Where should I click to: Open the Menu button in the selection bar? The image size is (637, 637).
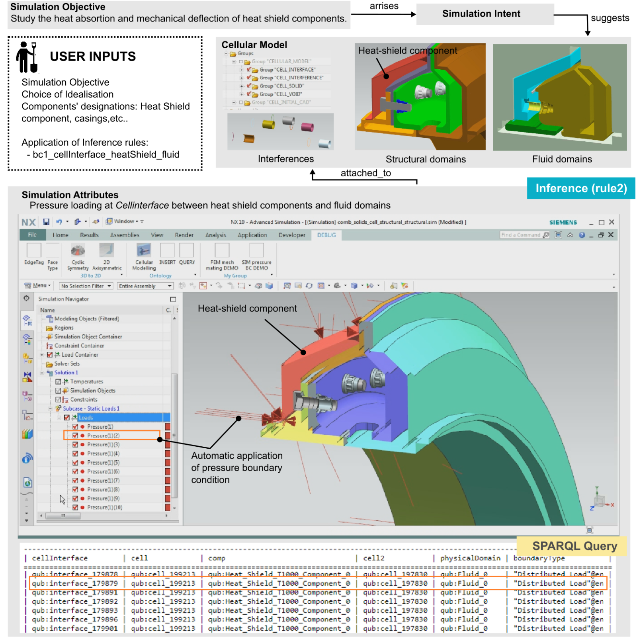click(38, 285)
